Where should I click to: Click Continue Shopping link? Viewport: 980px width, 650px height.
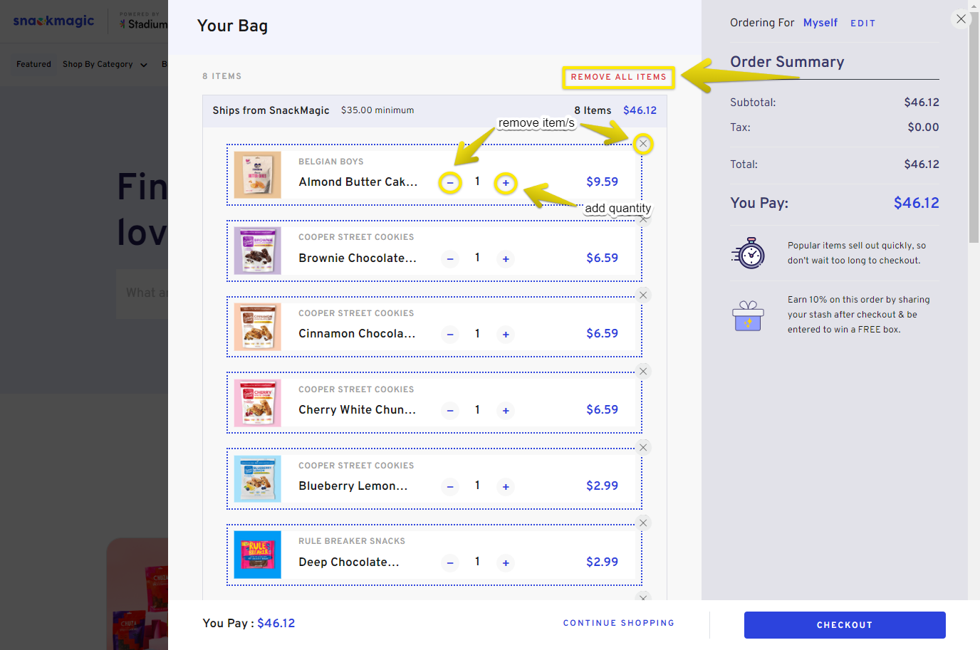point(619,623)
